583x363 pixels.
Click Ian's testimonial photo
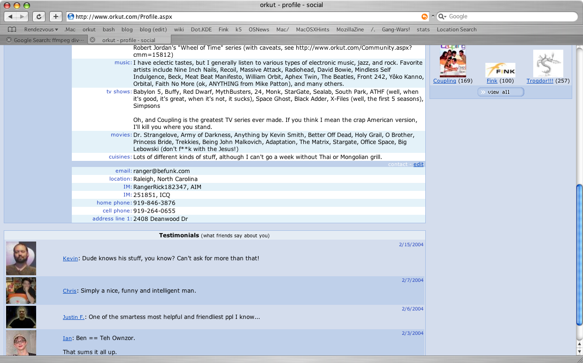point(21,342)
